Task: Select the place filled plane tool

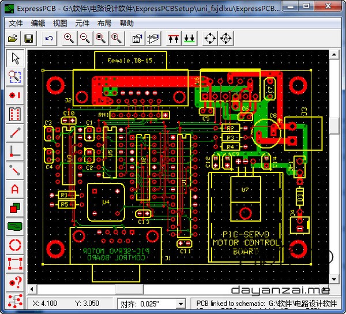Action: click(15, 226)
